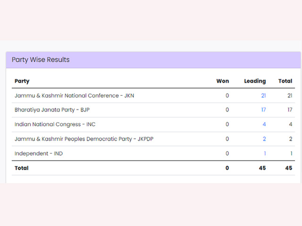
Task: Click the Party Wise Results heading
Action: tap(41, 60)
